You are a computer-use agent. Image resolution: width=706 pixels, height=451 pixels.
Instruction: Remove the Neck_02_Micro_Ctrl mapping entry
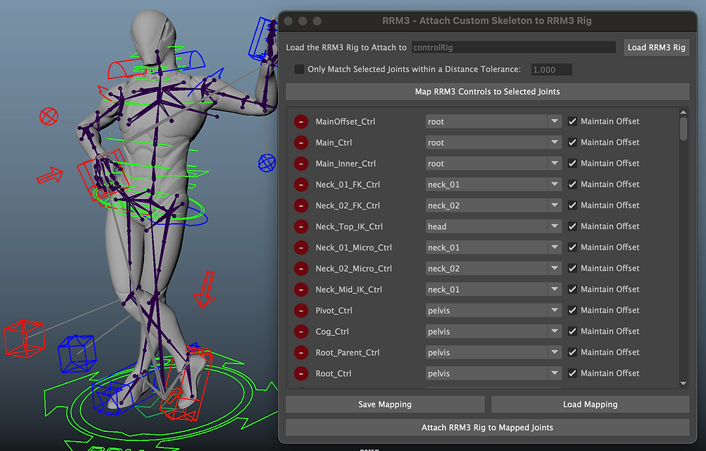point(301,268)
